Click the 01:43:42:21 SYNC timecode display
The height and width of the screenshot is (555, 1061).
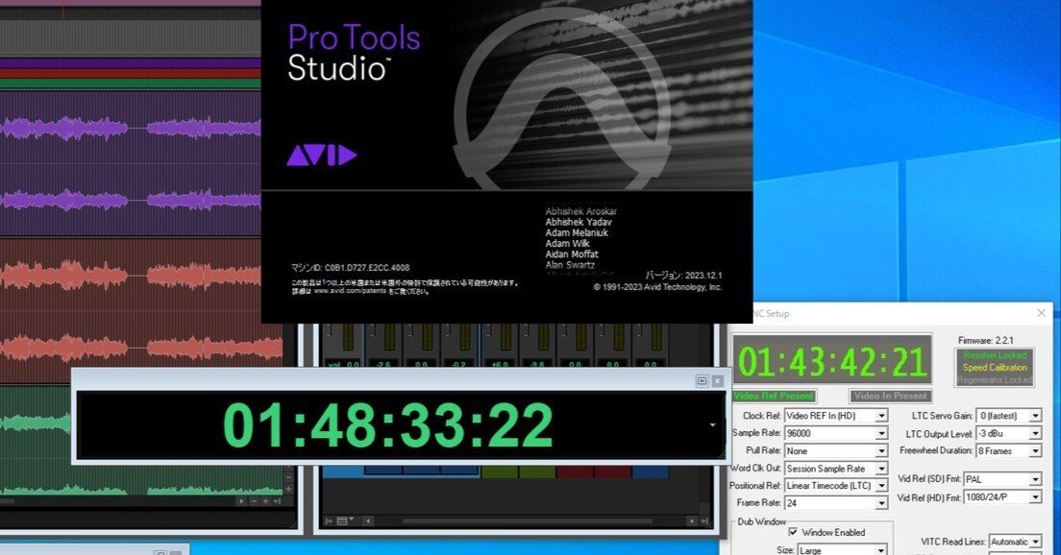coord(831,362)
